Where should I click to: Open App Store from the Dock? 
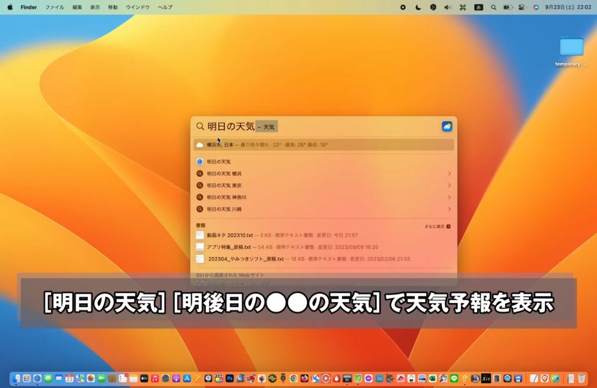tap(187, 379)
